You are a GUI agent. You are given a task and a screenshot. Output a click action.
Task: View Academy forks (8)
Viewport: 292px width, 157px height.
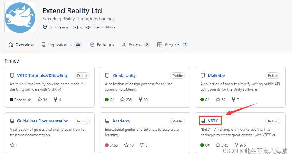click(144, 145)
